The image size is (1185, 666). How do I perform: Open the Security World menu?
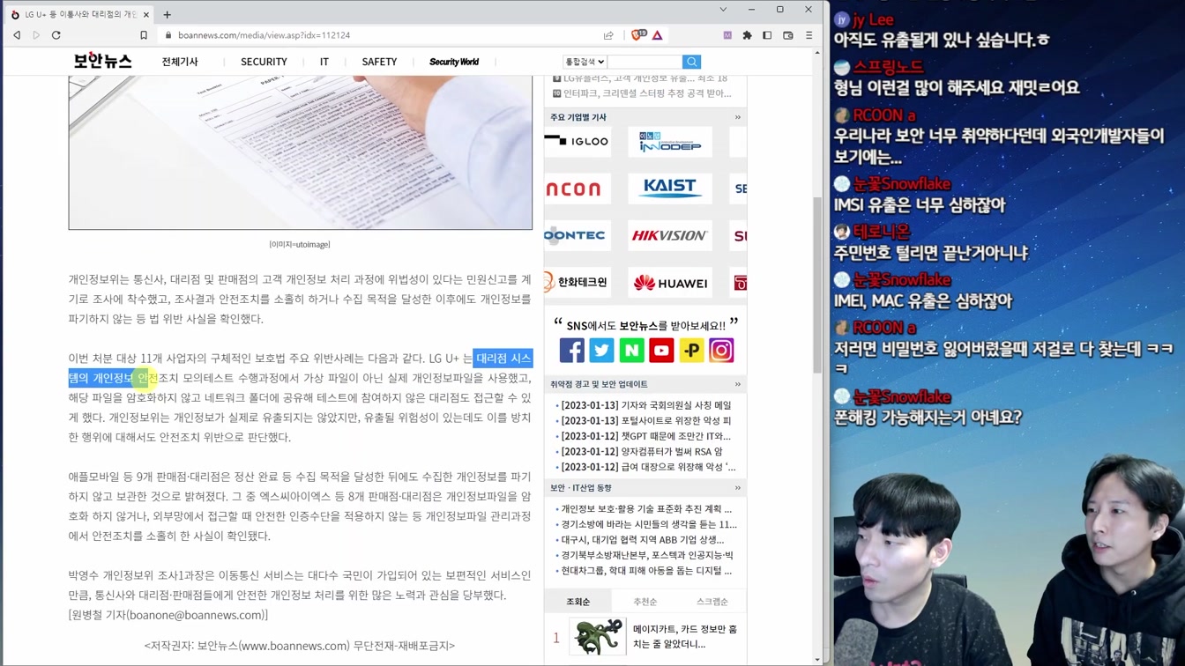(x=454, y=62)
